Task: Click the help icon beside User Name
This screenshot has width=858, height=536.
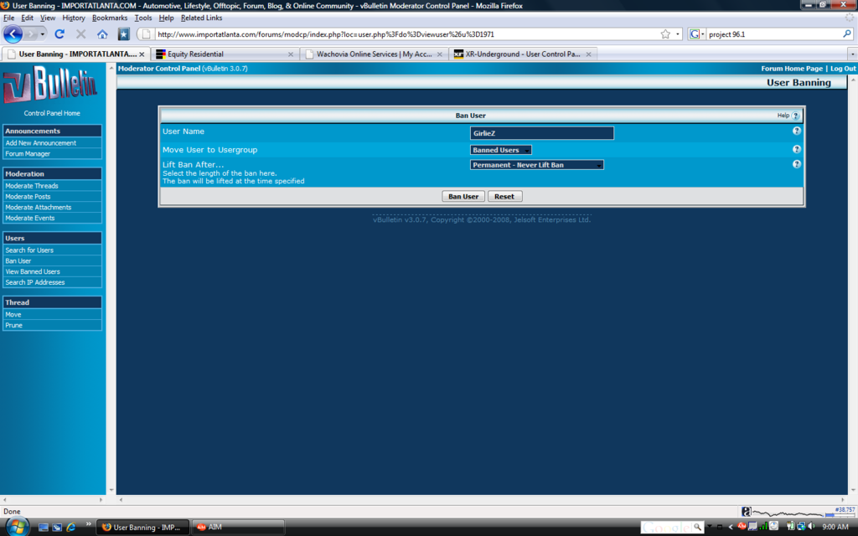Action: [796, 131]
